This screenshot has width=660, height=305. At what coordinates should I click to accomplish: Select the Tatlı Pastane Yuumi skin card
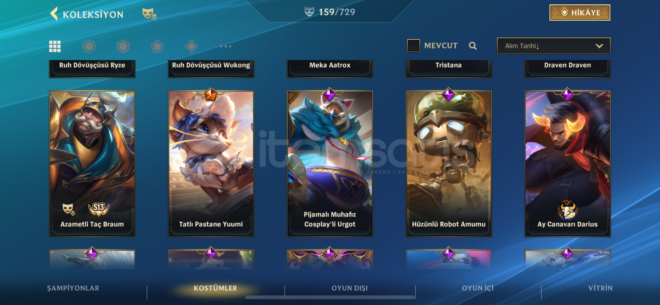pyautogui.click(x=211, y=164)
